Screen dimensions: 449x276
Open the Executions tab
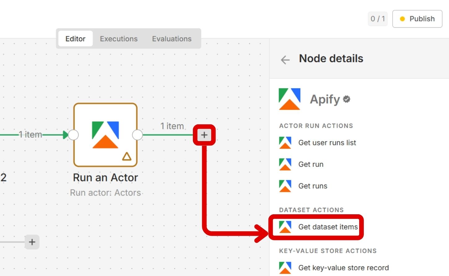(119, 39)
